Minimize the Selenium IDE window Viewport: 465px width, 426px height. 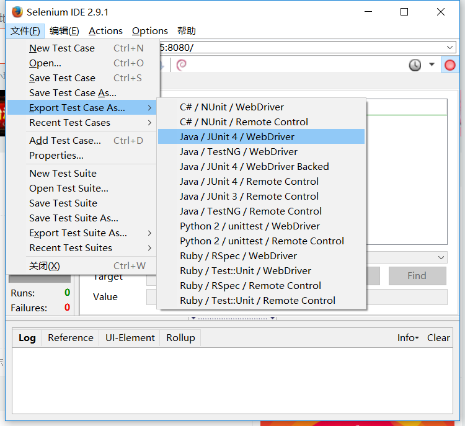click(x=368, y=12)
